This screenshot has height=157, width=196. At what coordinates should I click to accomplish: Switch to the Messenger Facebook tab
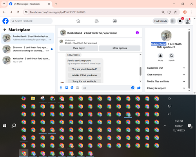30,4
